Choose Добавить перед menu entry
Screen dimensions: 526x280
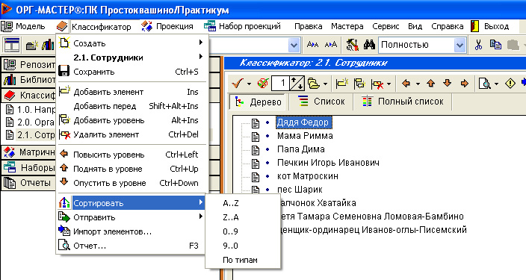click(x=131, y=106)
